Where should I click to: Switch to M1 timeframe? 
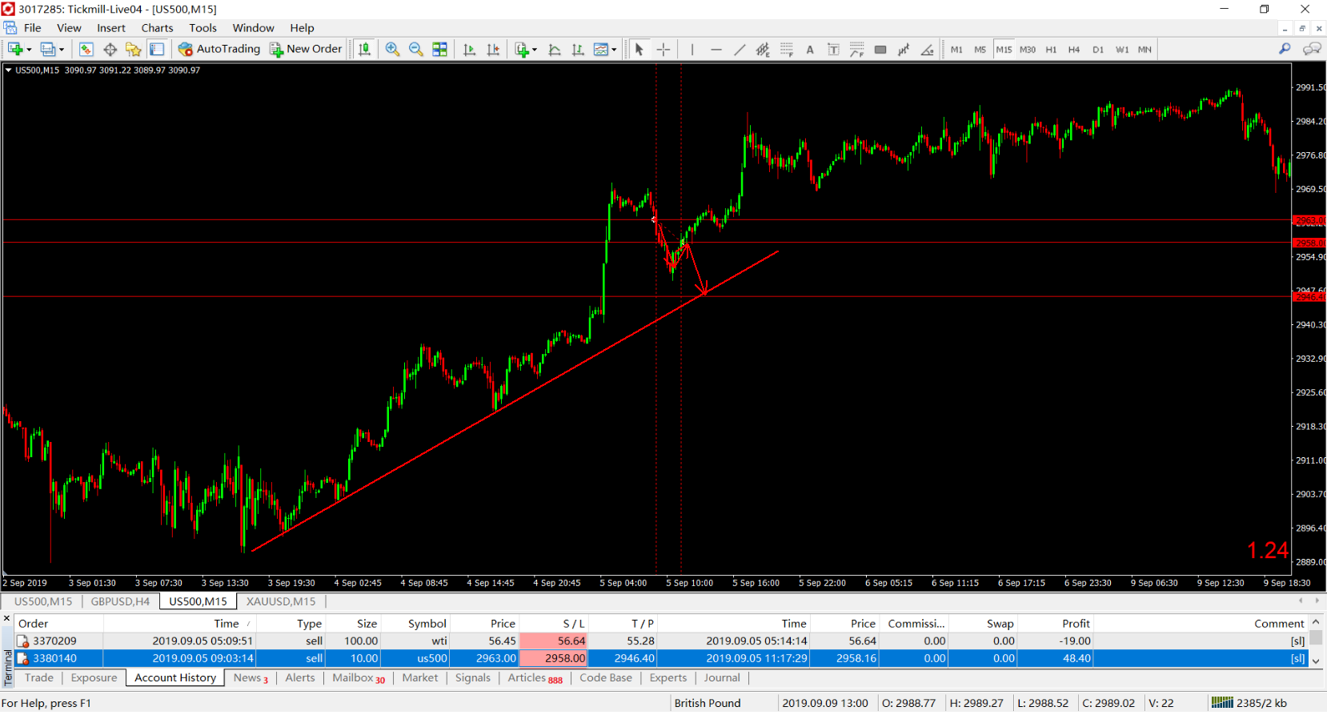coord(956,50)
